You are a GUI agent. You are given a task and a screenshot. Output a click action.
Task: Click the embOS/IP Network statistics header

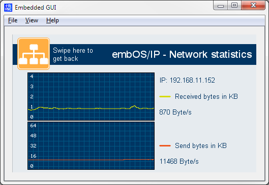coord(182,54)
